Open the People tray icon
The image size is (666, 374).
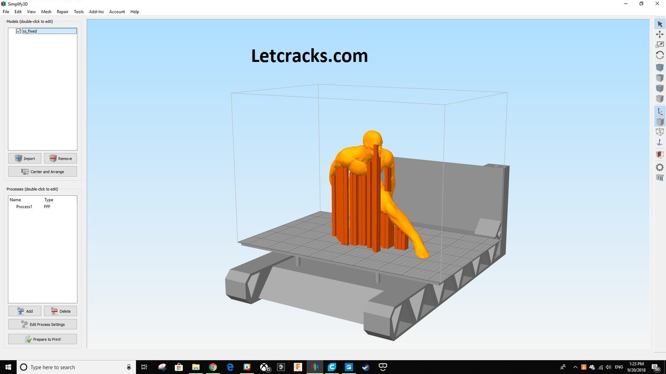563,367
